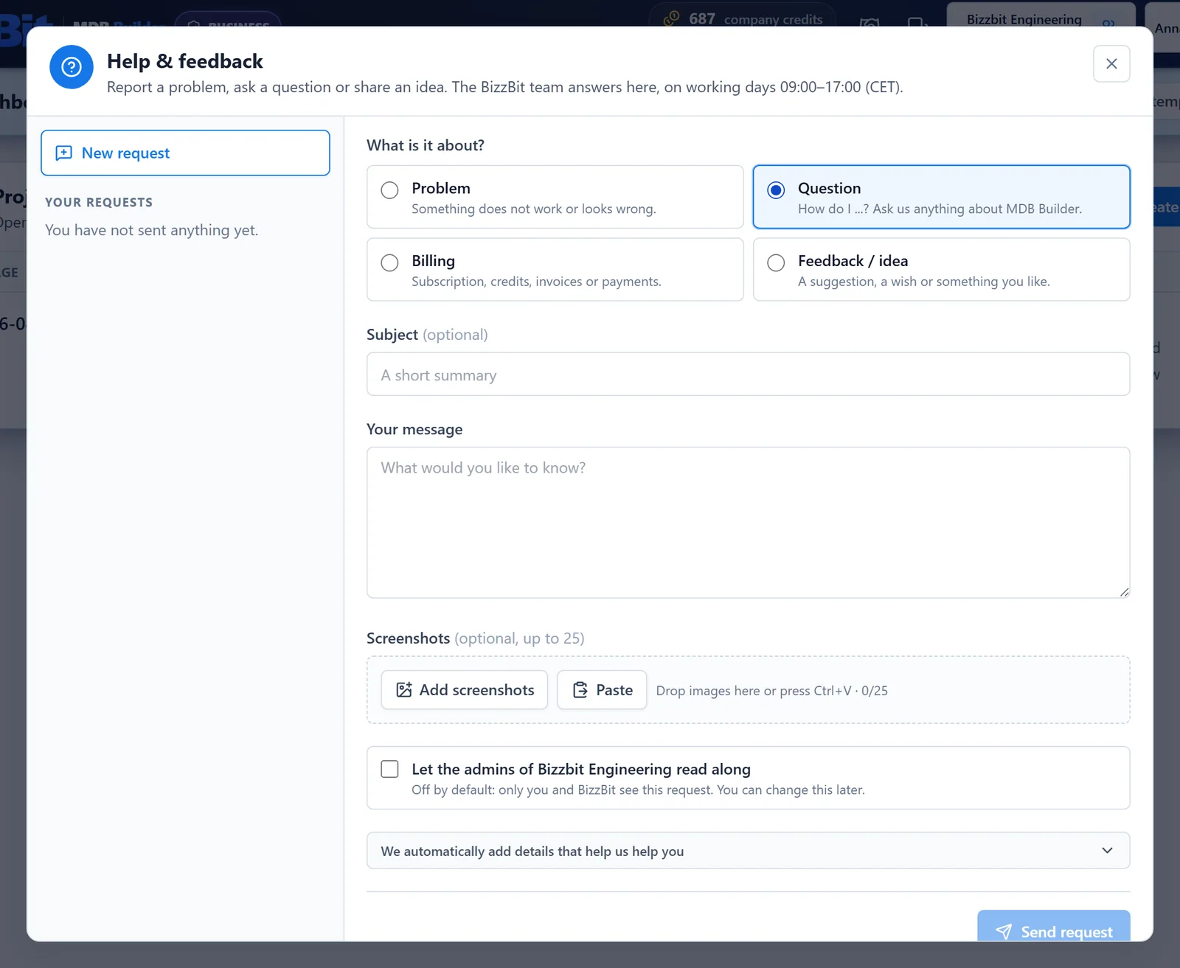Click the image icon in Add screenshots

[404, 690]
